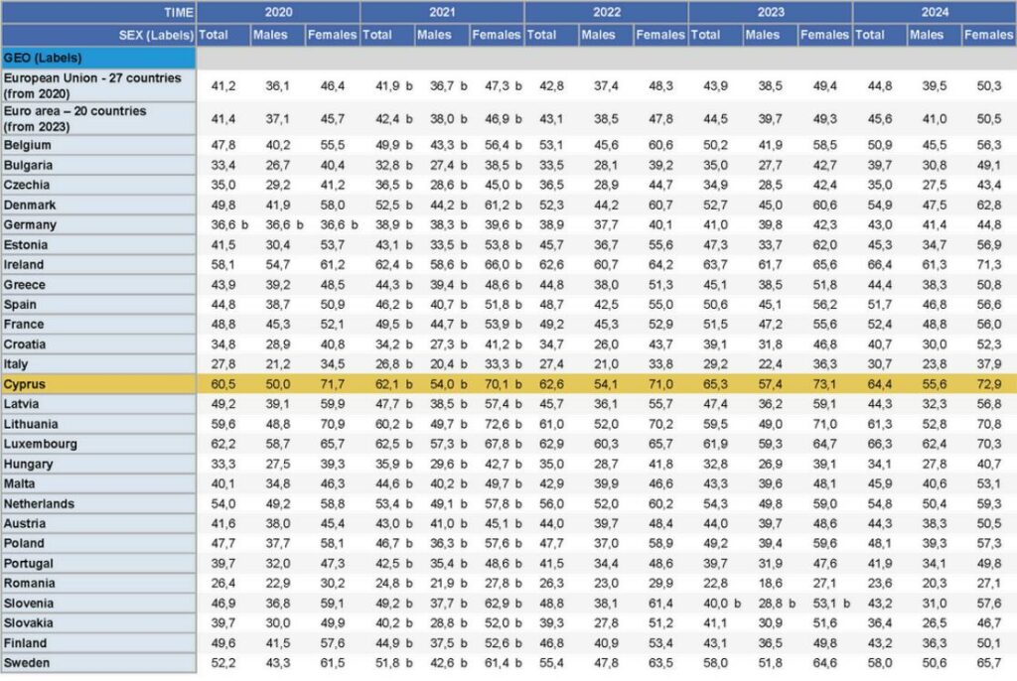Select the Sweden row label
Image resolution: width=1017 pixels, height=681 pixels.
(98, 663)
